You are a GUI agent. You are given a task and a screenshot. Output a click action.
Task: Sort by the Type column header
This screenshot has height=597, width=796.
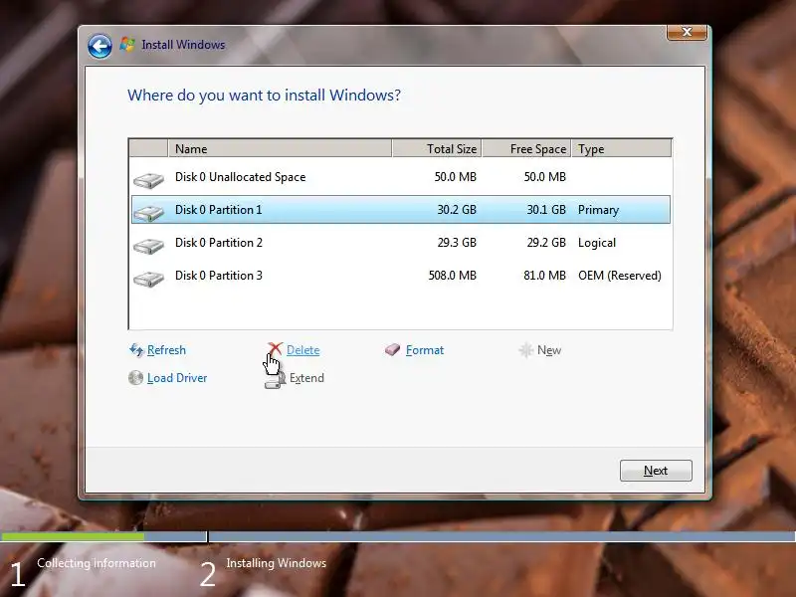tap(622, 148)
